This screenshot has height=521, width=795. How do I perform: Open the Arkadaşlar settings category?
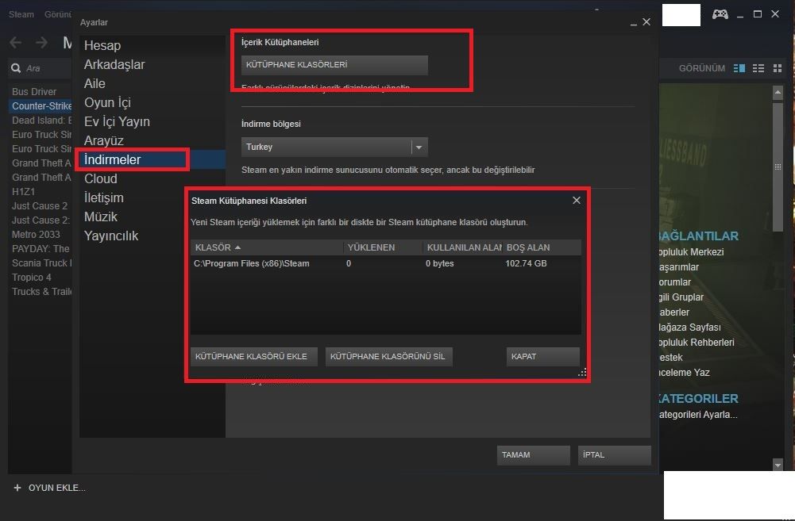click(x=114, y=64)
